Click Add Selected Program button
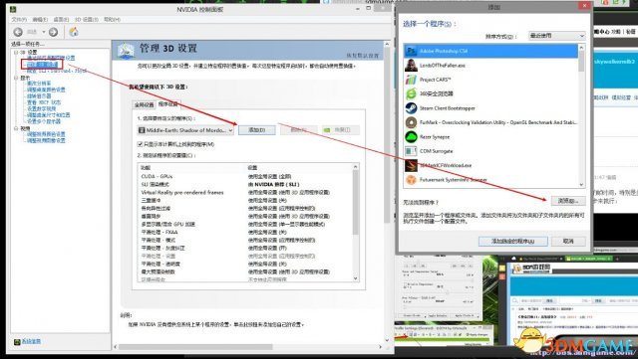The width and height of the screenshot is (638, 359). pos(512,241)
